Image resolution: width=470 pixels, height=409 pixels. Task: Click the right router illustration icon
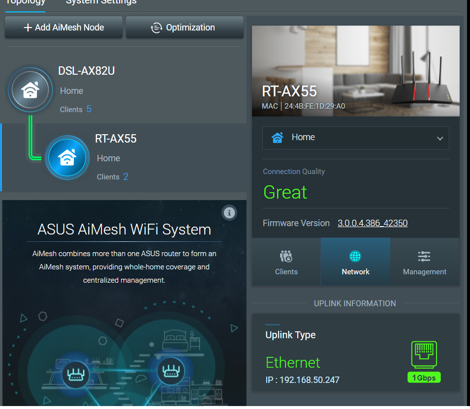(171, 371)
